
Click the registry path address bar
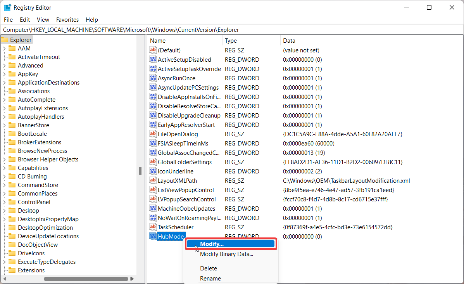232,30
